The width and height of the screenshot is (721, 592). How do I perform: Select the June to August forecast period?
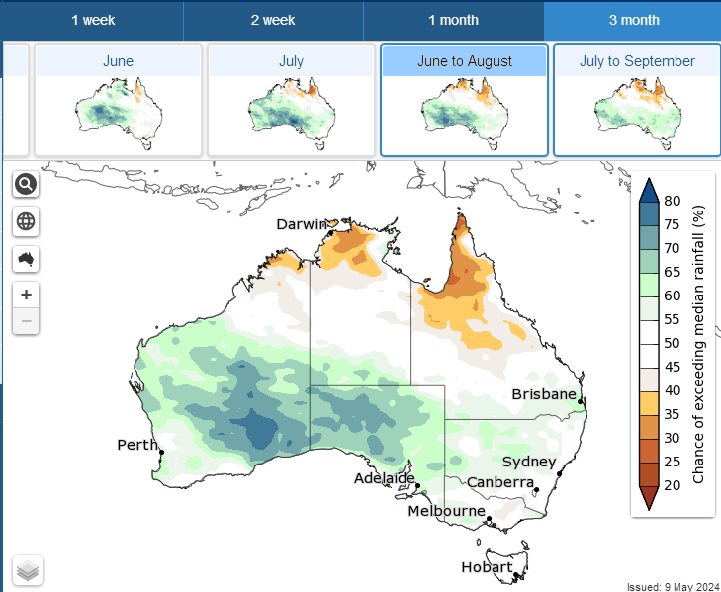pyautogui.click(x=465, y=101)
